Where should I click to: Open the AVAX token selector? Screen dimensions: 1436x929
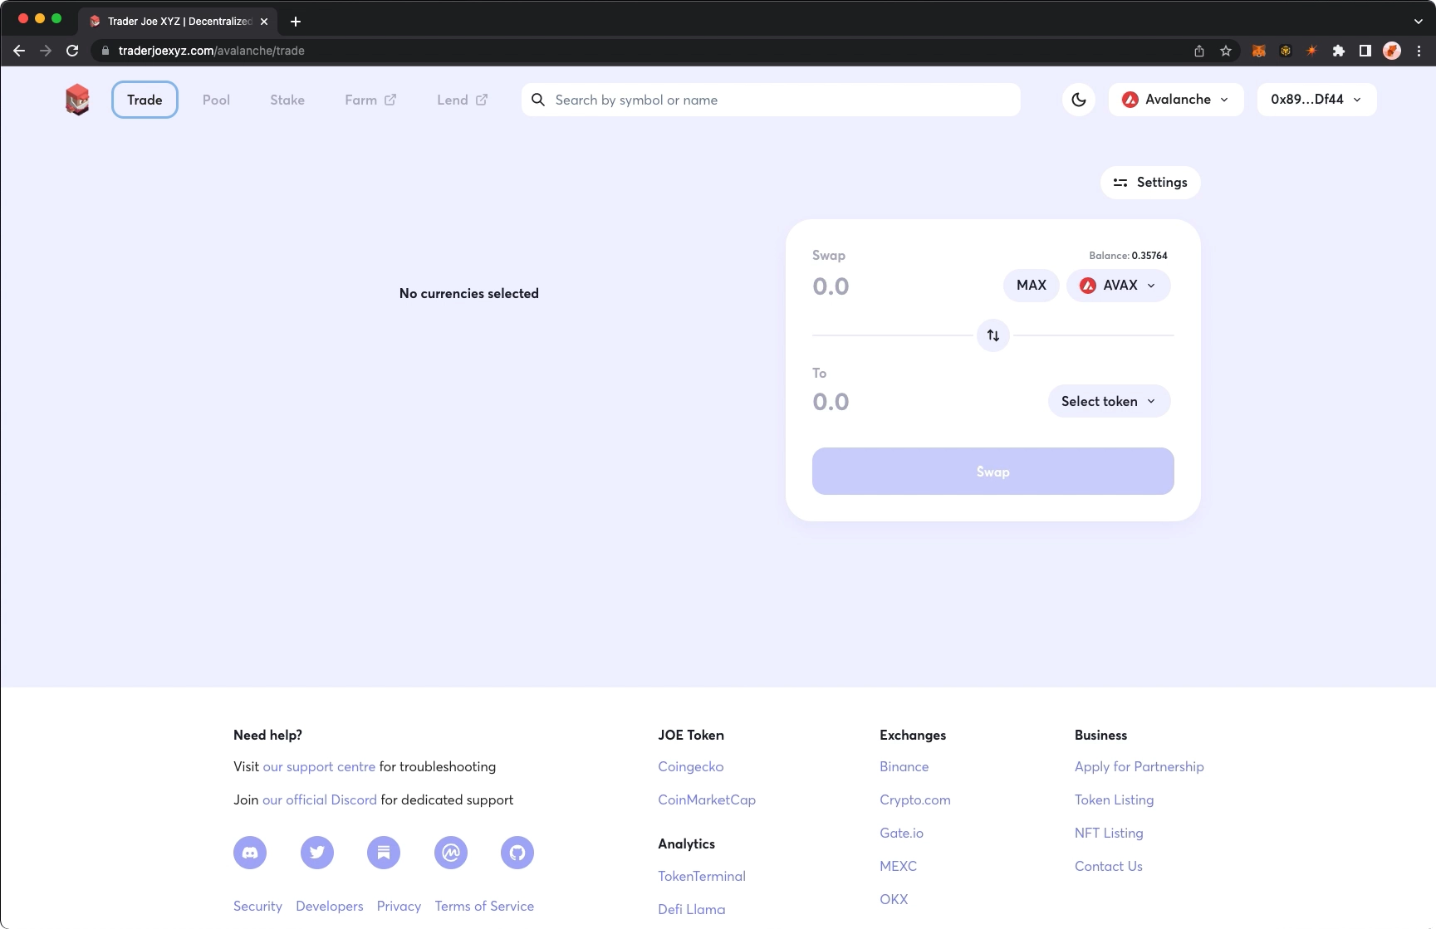click(x=1119, y=286)
